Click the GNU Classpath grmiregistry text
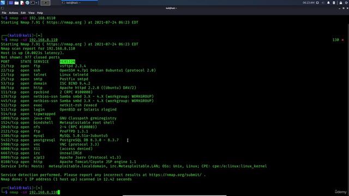 tap(88, 118)
